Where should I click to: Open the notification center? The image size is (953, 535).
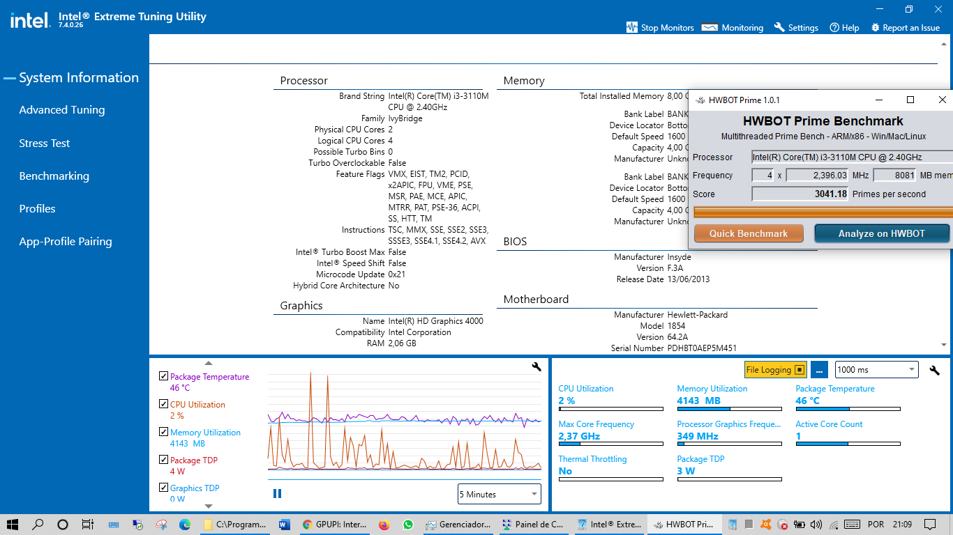coord(930,525)
